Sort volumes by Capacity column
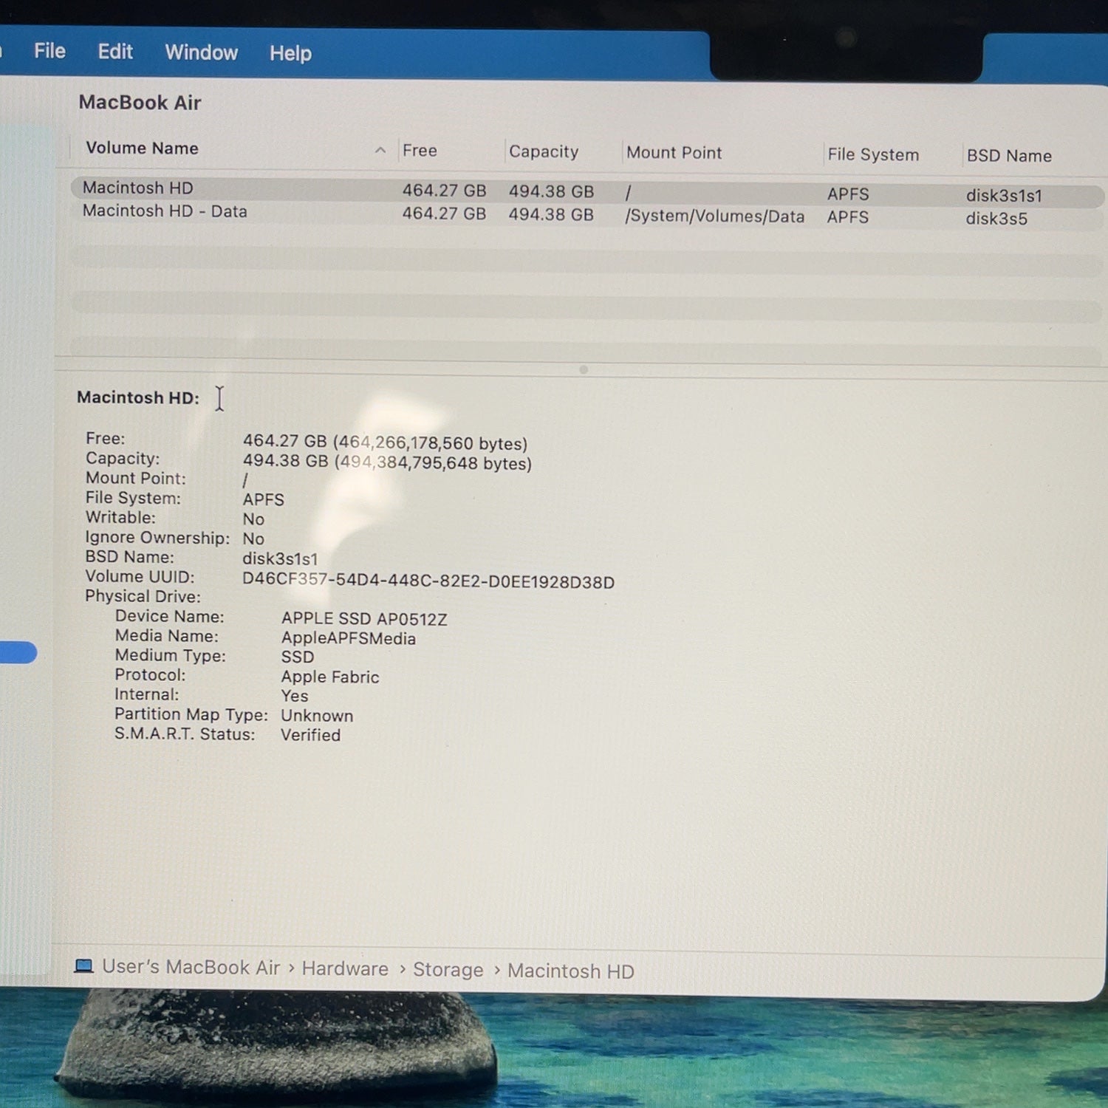Viewport: 1108px width, 1108px height. pyautogui.click(x=544, y=151)
